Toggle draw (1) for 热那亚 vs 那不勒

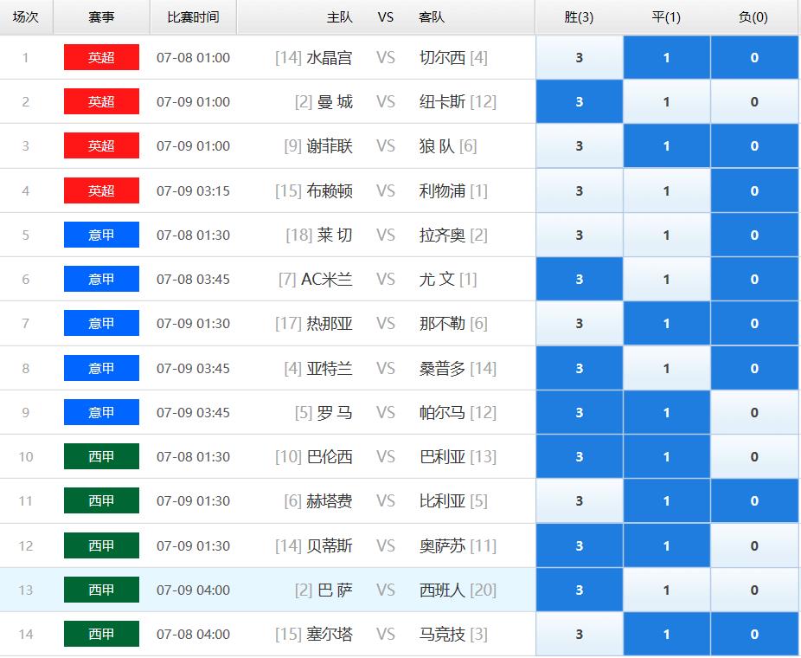coord(667,323)
